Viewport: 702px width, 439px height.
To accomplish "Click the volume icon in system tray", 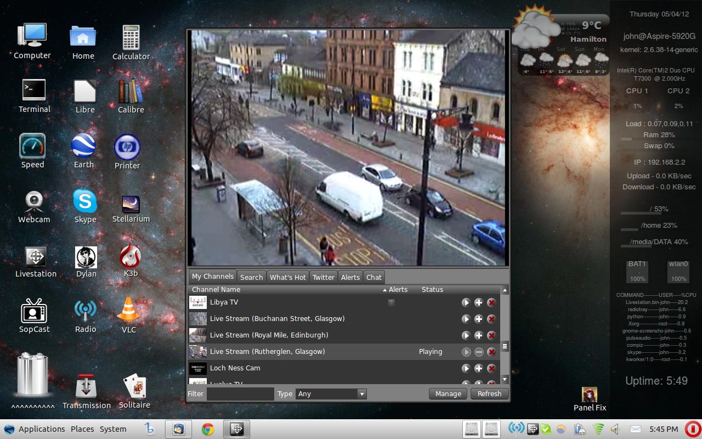I will coord(615,429).
